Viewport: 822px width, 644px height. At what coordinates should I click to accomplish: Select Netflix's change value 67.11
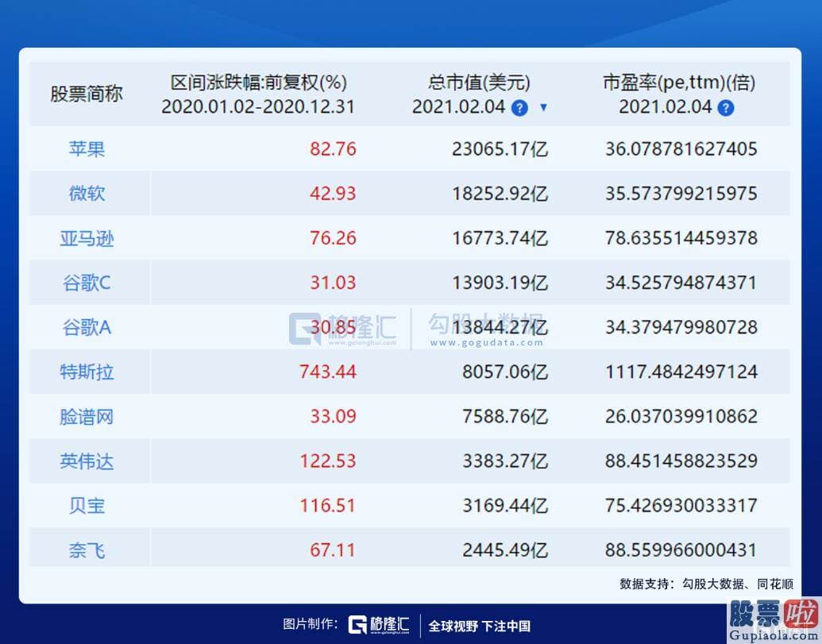point(333,550)
